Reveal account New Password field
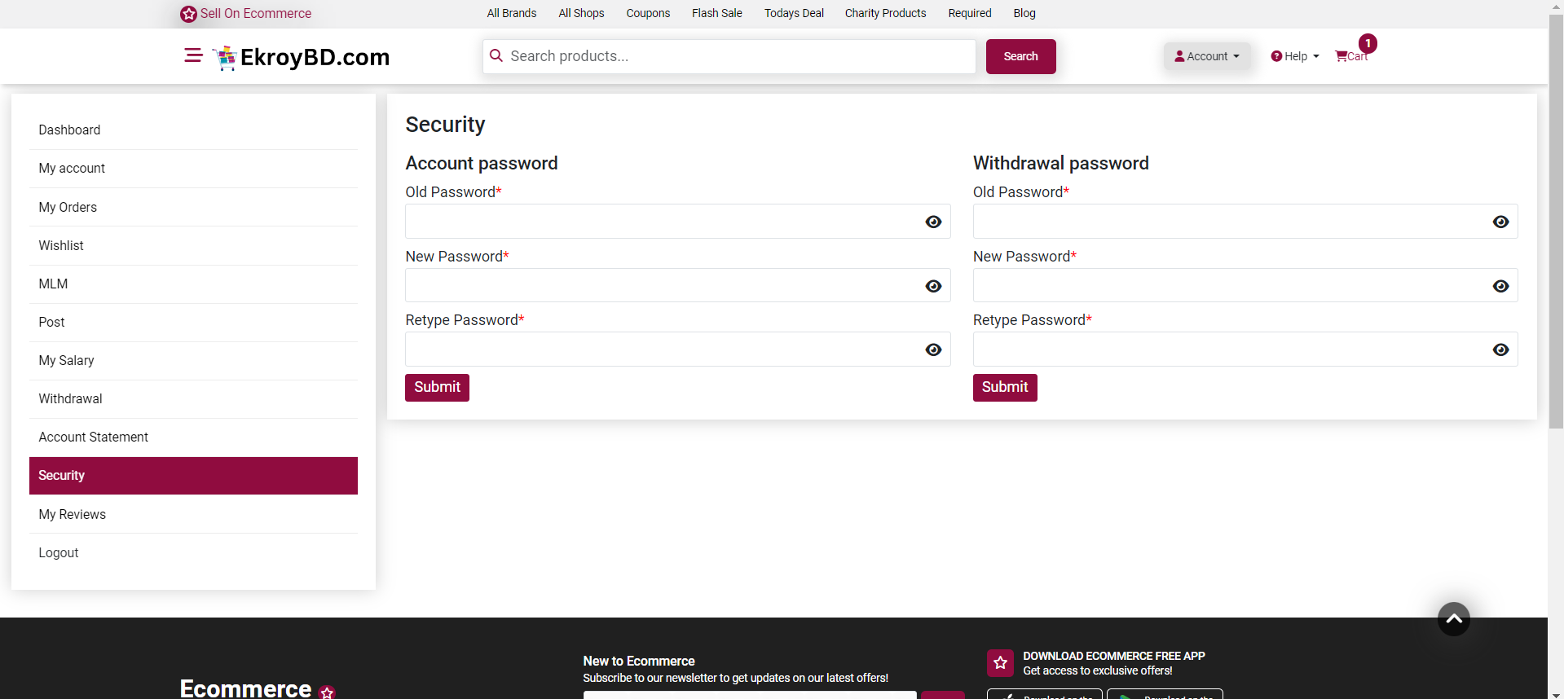This screenshot has height=699, width=1564. click(933, 286)
